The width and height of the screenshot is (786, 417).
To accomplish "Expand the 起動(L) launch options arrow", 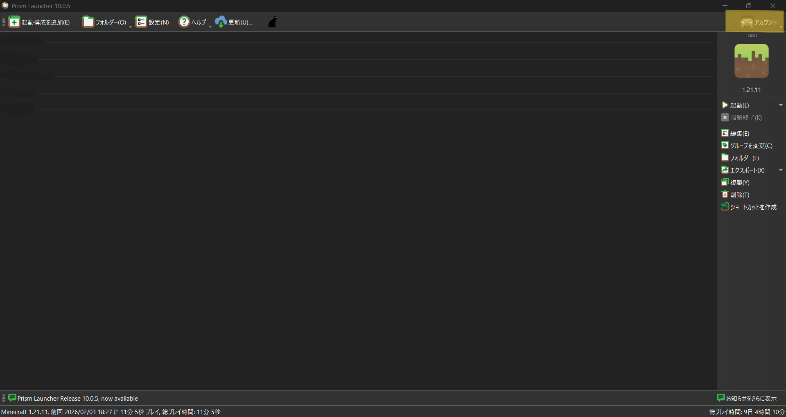I will [781, 105].
